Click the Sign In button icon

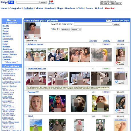coord(106,3)
